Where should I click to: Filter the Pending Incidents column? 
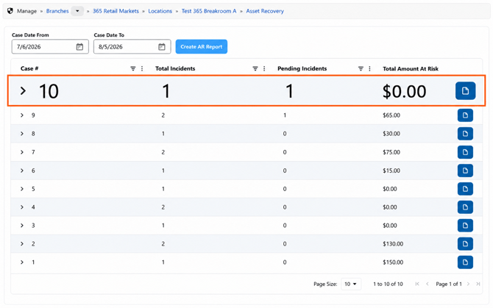pos(361,68)
